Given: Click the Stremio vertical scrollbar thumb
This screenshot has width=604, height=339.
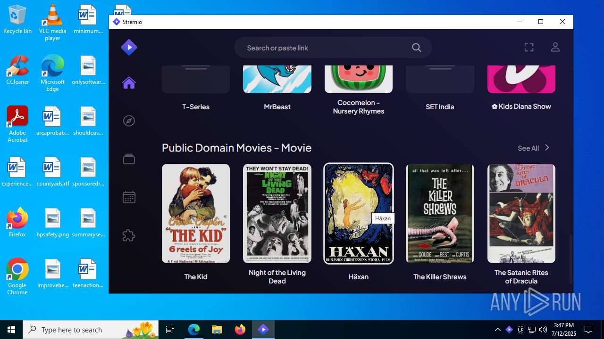Looking at the screenshot, I should coord(570,258).
